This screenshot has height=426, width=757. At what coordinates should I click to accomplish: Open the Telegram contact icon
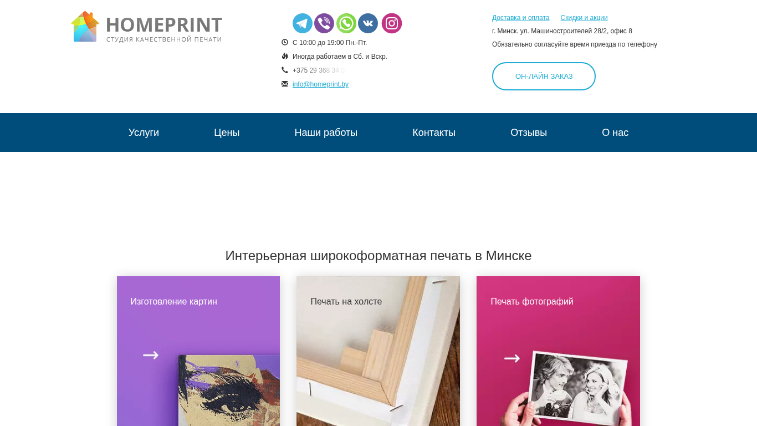[303, 23]
